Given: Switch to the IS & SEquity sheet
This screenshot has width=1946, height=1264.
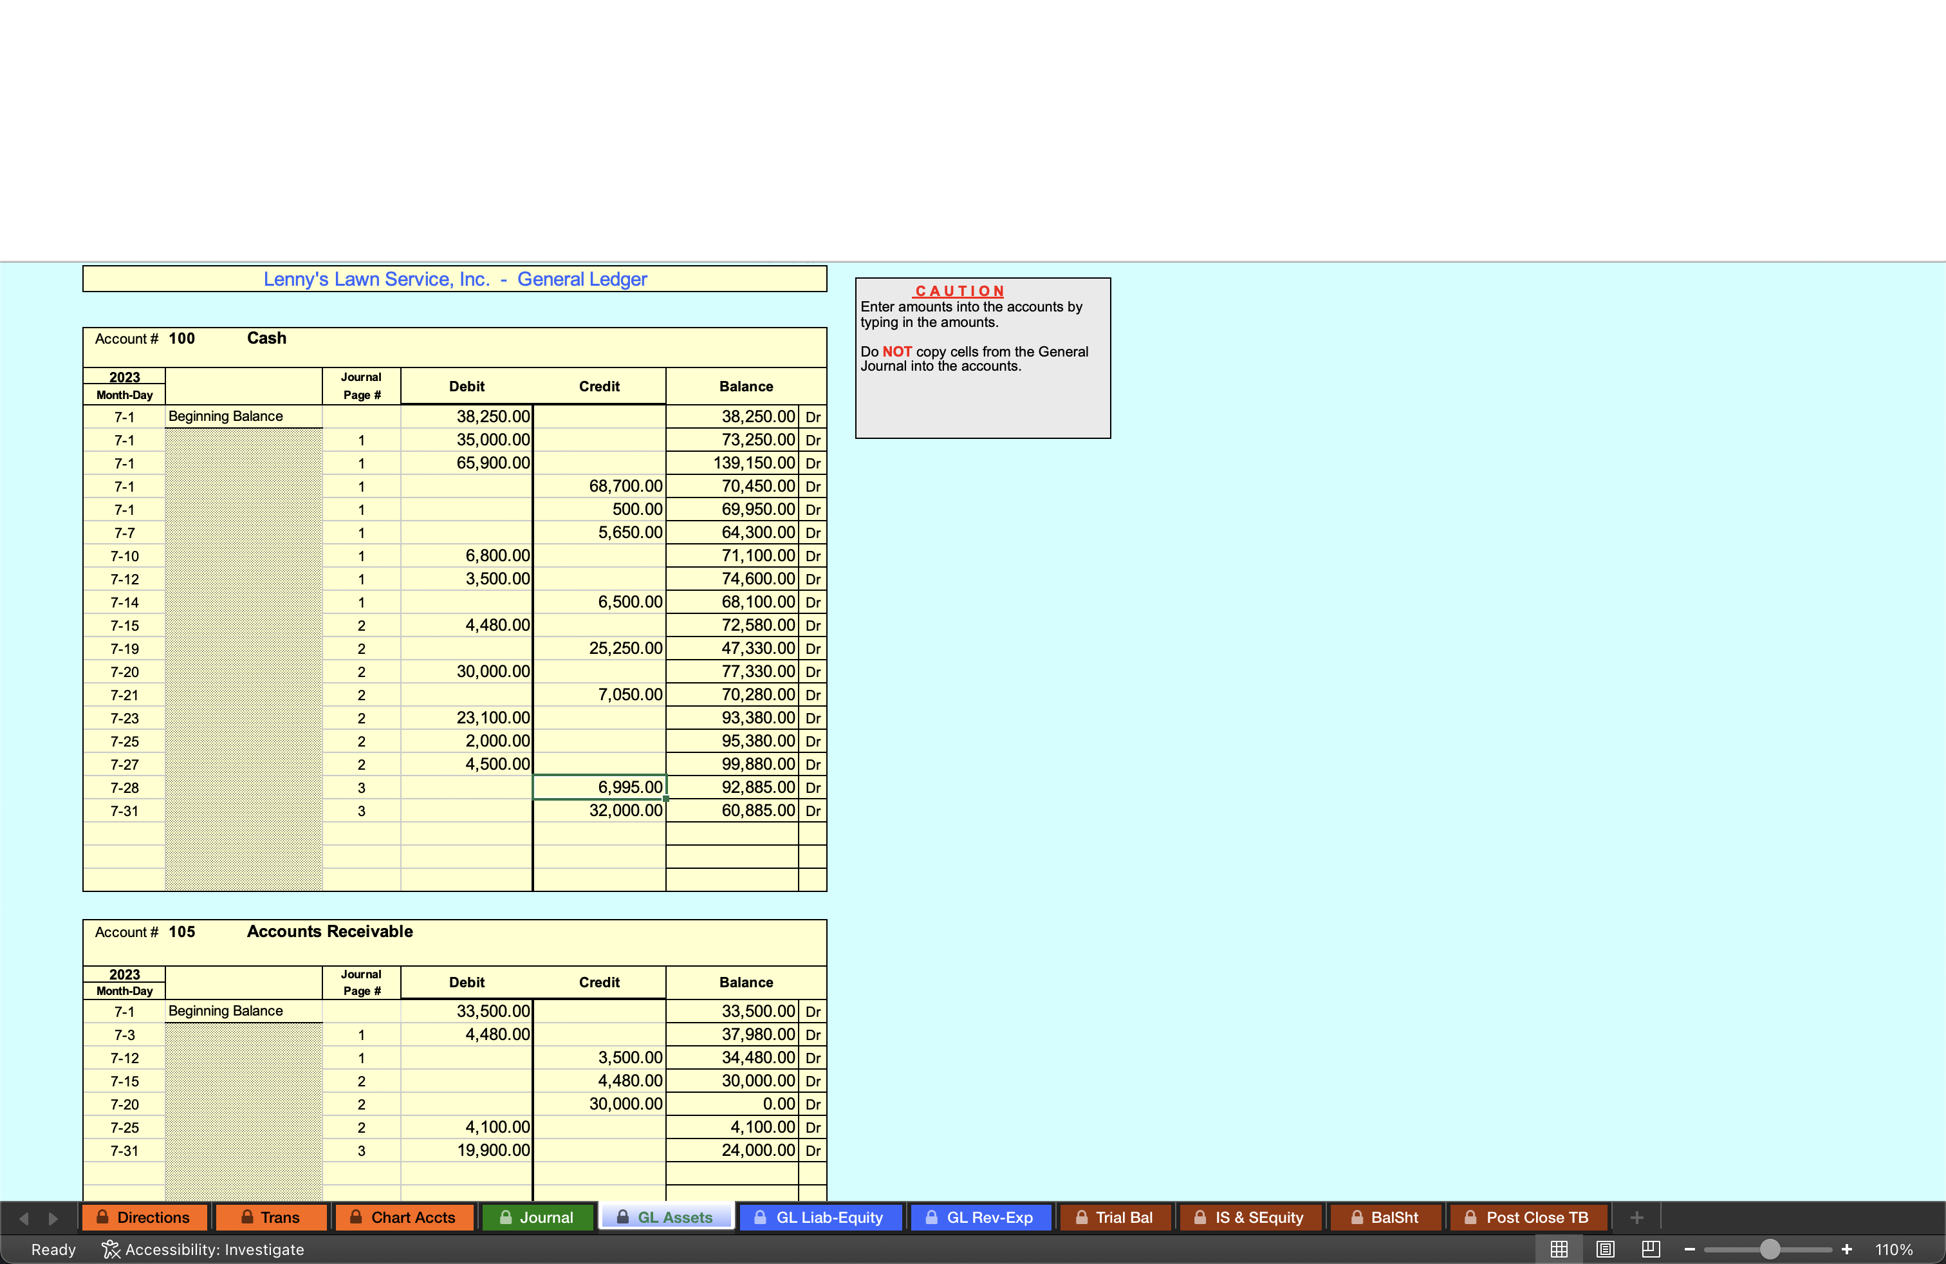Looking at the screenshot, I should (x=1250, y=1218).
